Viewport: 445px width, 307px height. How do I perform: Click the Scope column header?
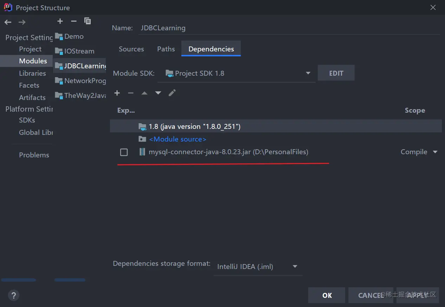415,110
